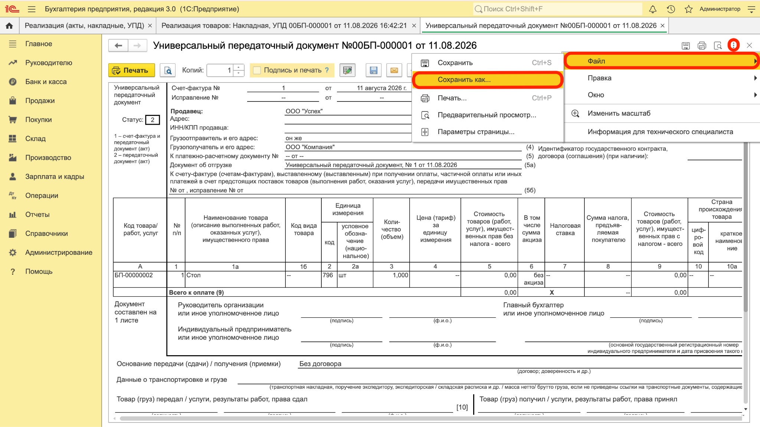760x427 pixels.
Task: Click ООО "Успех" seller text
Action: 304,111
